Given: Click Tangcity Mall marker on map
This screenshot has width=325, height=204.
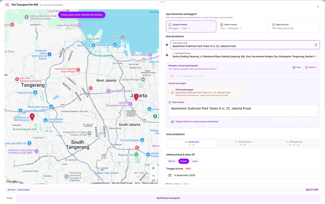Looking at the screenshot, I should (36, 92).
